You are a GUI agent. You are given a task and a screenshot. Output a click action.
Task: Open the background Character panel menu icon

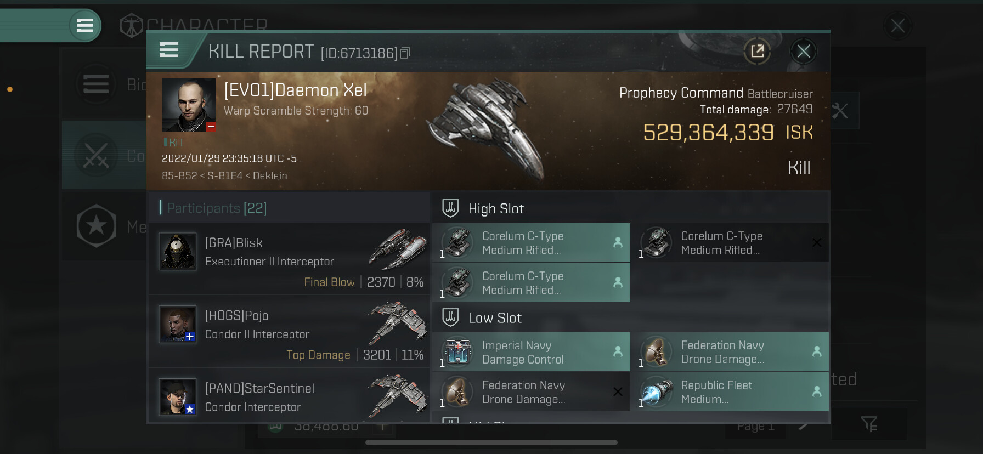coord(96,84)
